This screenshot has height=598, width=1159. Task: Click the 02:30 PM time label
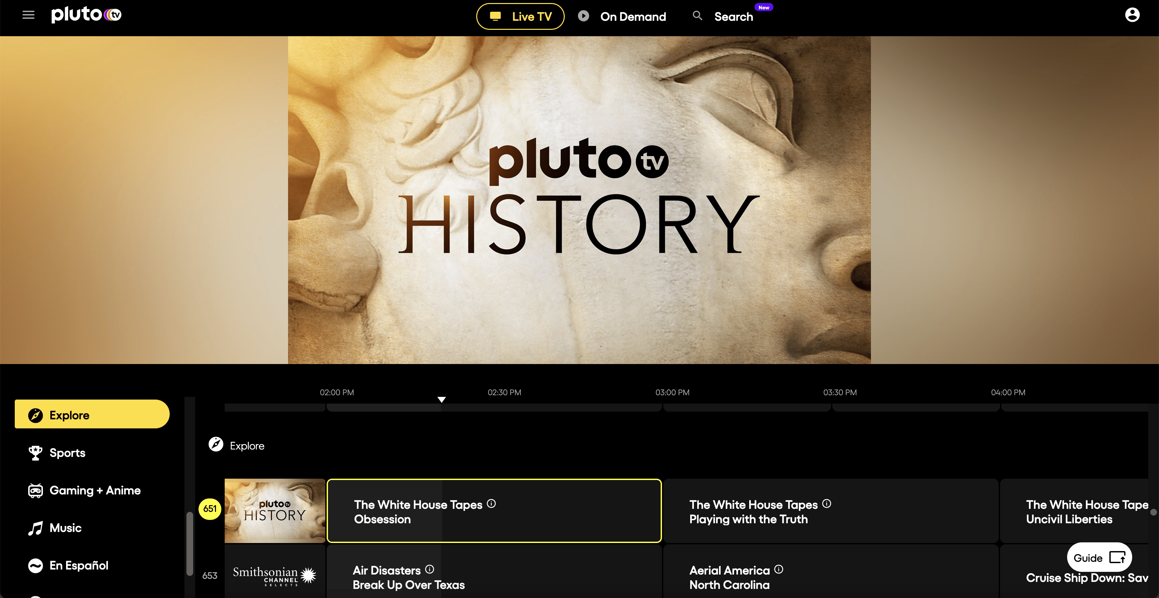(x=504, y=393)
